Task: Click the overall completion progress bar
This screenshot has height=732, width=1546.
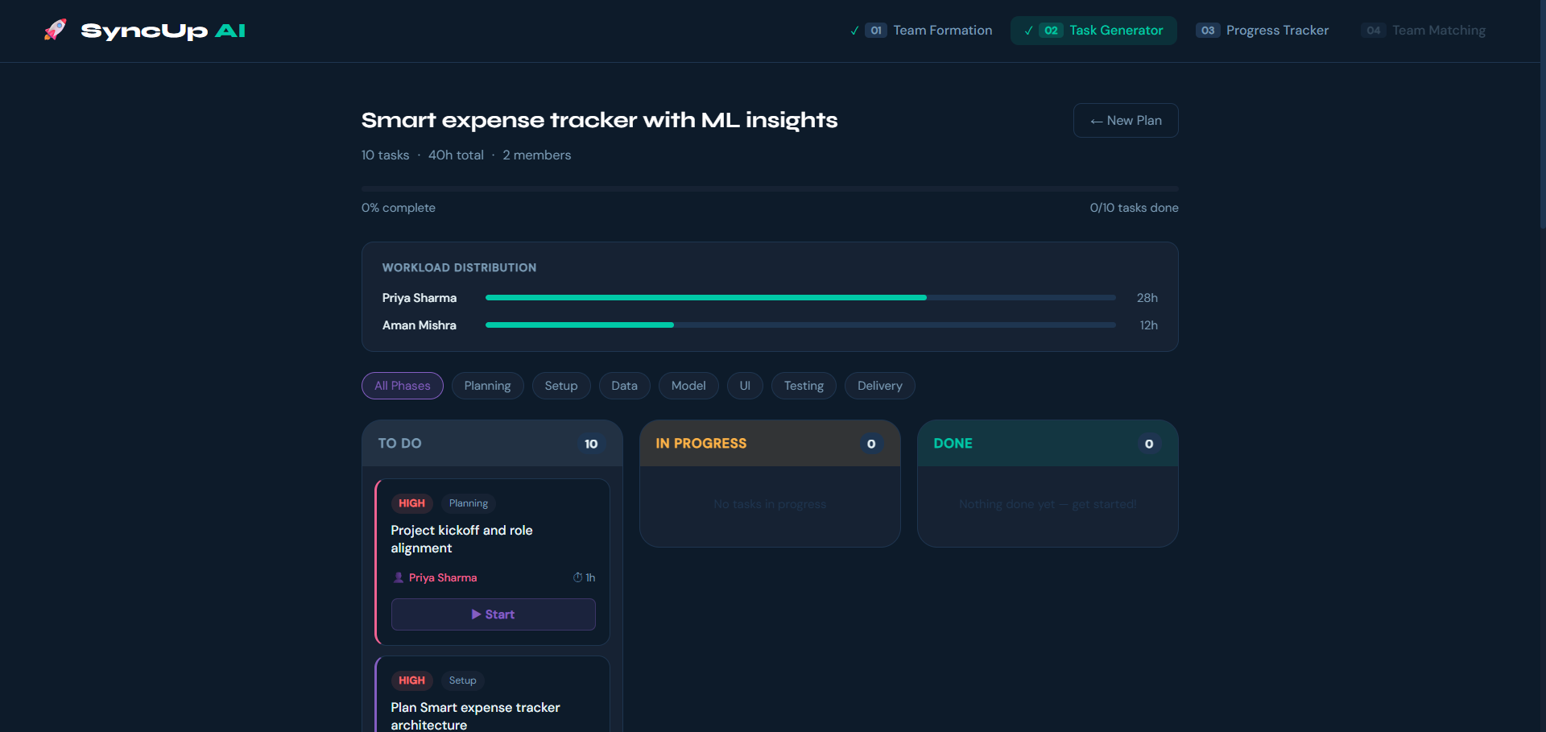Action: [770, 189]
